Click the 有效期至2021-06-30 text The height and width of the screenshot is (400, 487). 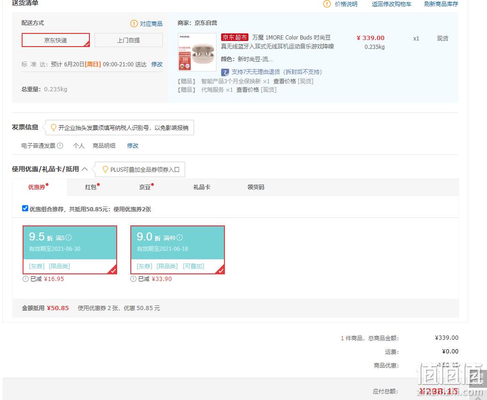[x=55, y=249]
